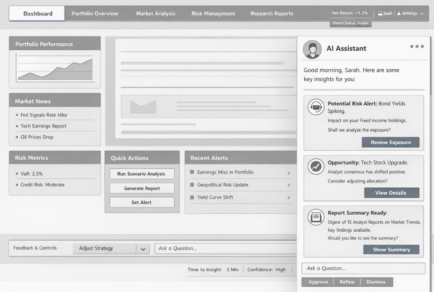The image size is (434, 292).
Task: Expand the Earnings Miss in Portfolio alert
Action: (288, 172)
